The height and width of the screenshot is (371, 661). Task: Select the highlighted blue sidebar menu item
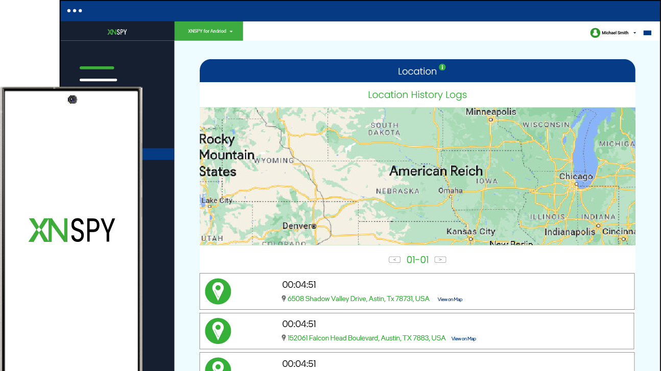158,154
